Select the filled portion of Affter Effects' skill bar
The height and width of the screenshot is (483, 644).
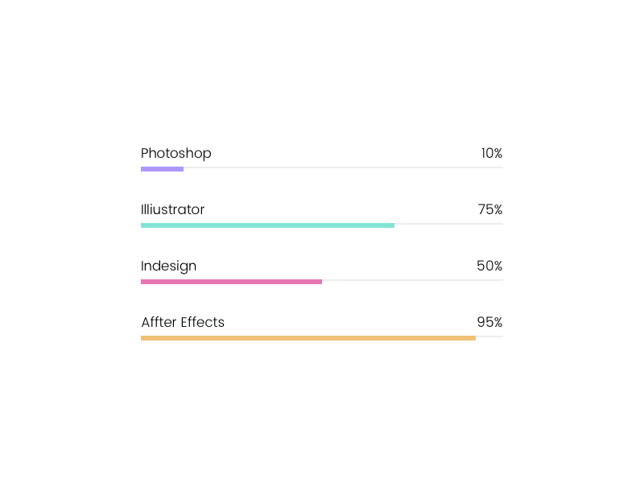[x=308, y=338]
